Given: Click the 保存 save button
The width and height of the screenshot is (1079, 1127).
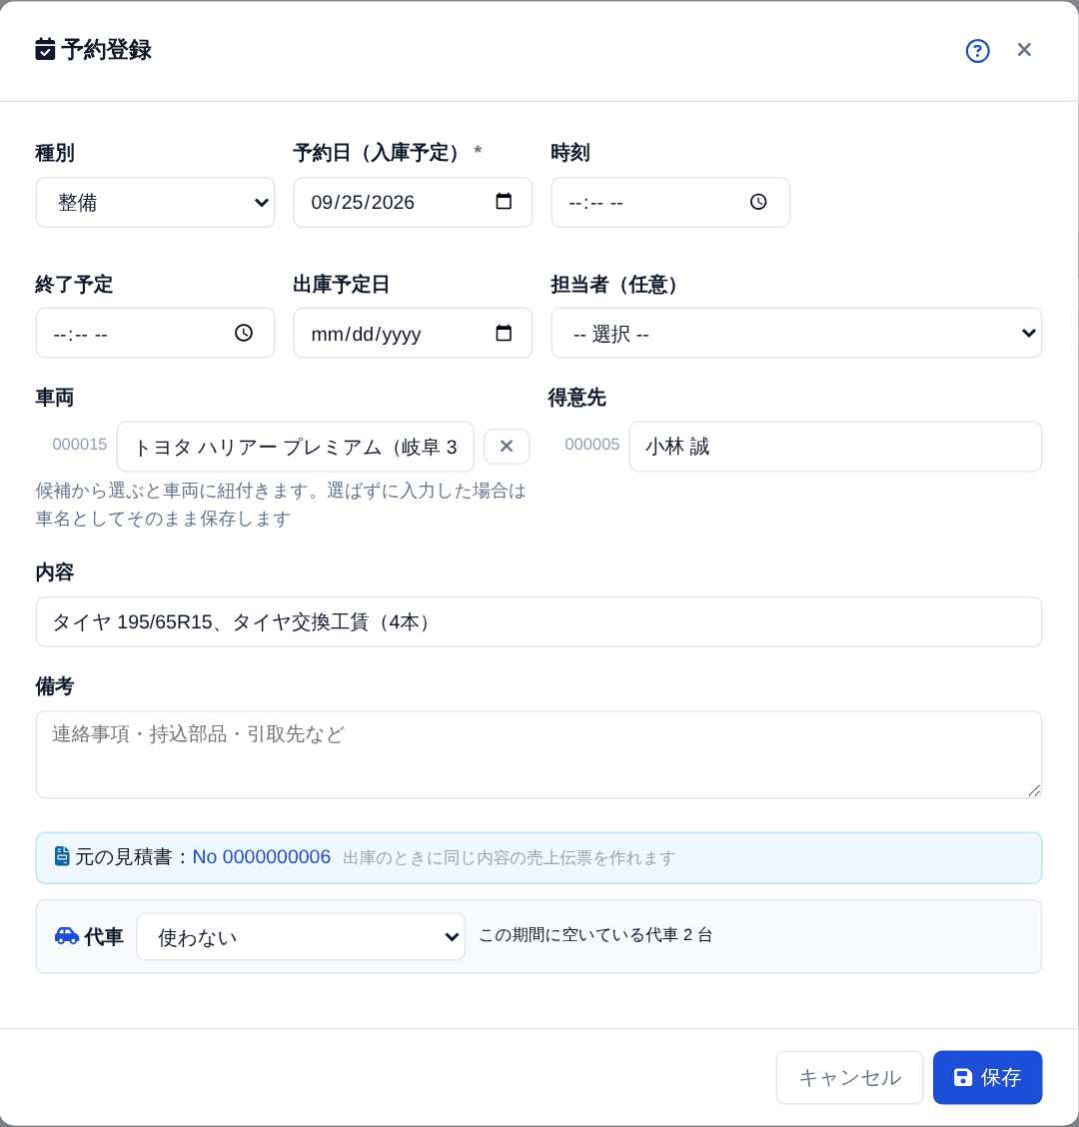Looking at the screenshot, I should coord(987,1077).
